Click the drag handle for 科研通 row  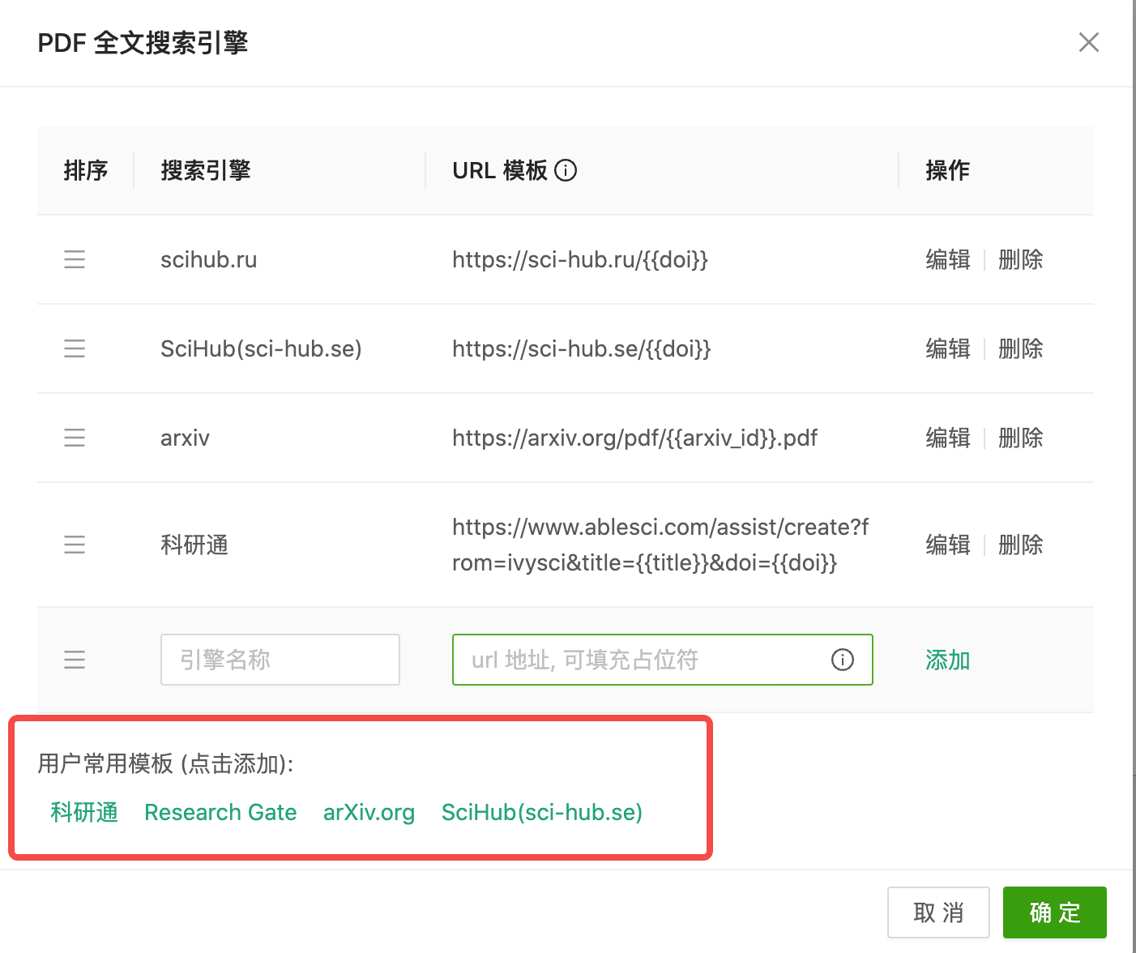coord(75,545)
